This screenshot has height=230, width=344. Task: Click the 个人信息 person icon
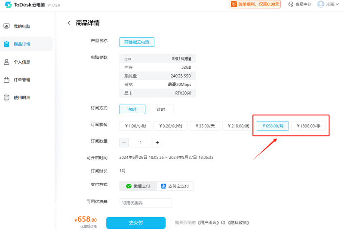(x=6, y=62)
